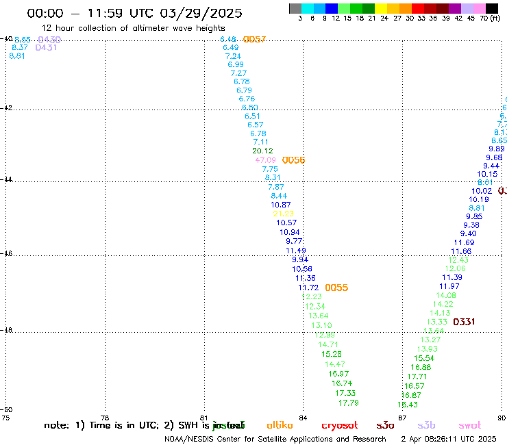This screenshot has width=507, height=445.
Task: Click the blue wave height value 10.15
Action: tap(487, 174)
